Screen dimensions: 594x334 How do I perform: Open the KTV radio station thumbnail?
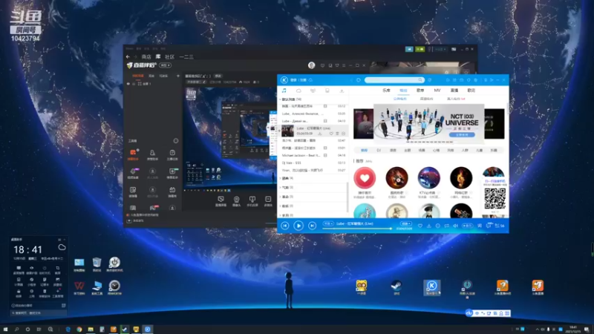pyautogui.click(x=429, y=177)
